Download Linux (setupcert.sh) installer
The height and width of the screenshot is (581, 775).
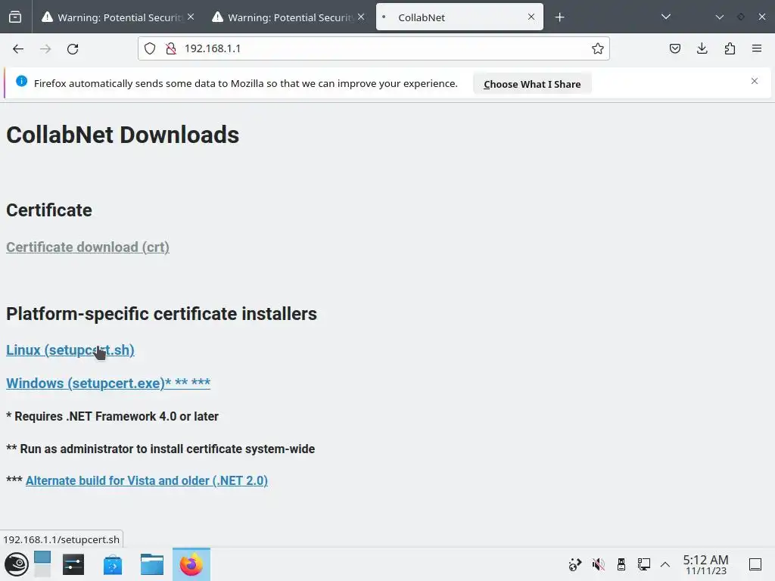[70, 350]
